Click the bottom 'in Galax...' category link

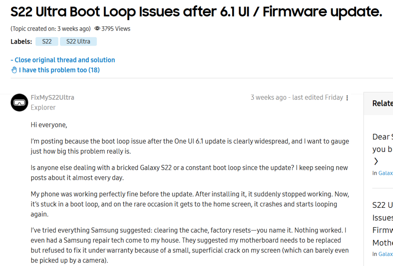(383, 254)
